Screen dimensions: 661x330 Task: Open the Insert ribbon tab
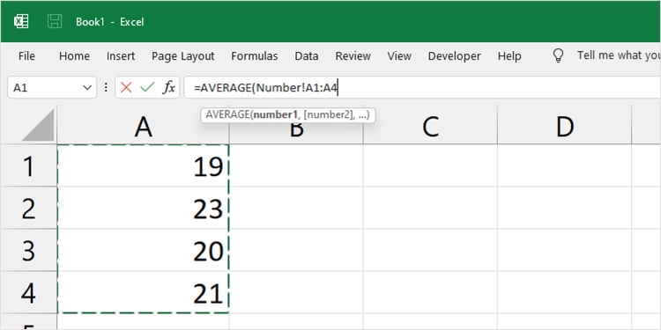click(x=121, y=56)
